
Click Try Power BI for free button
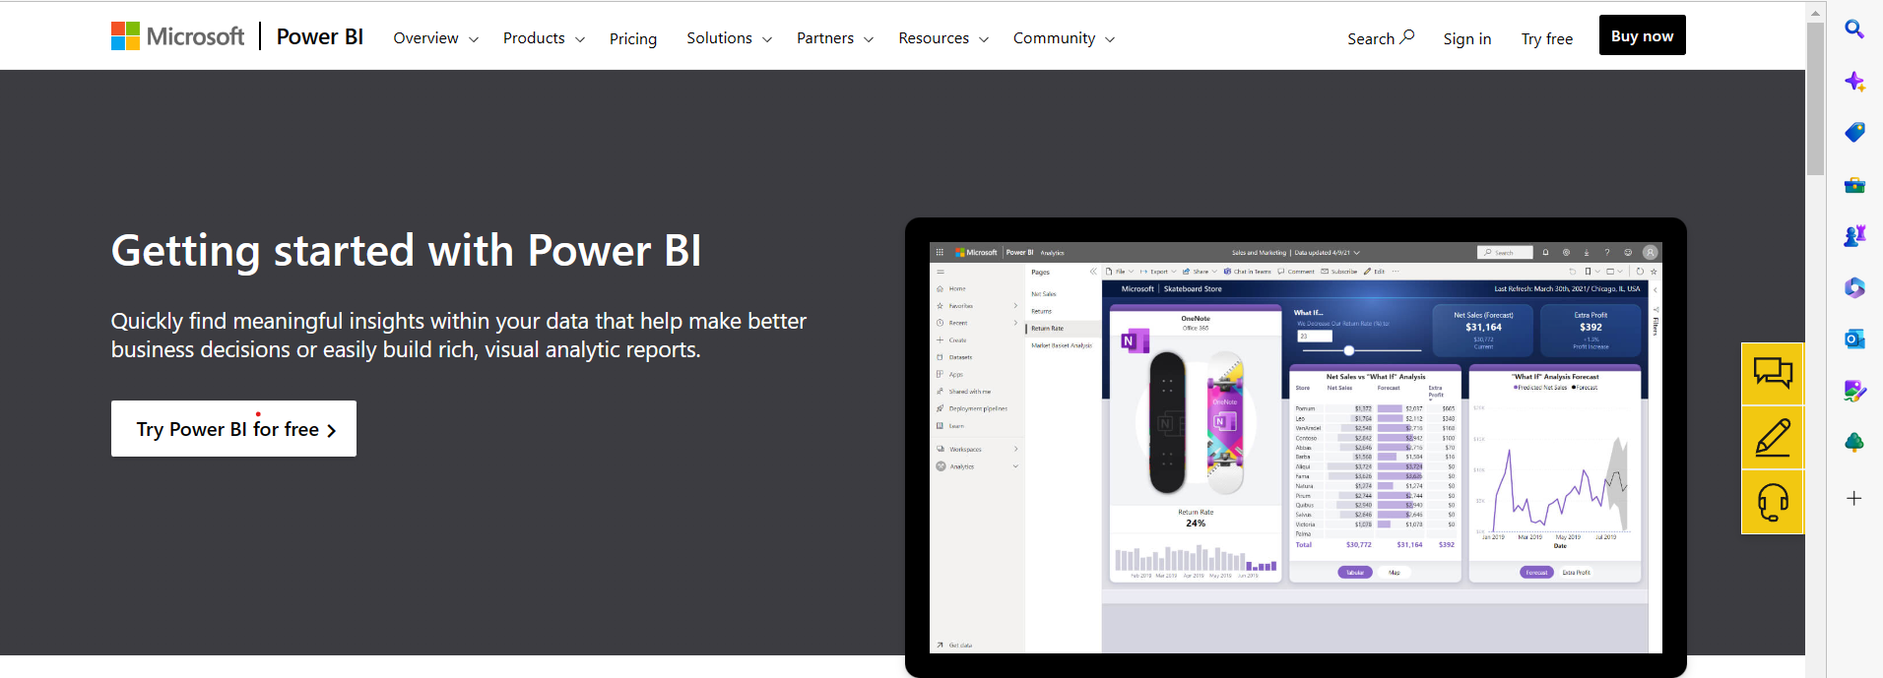(x=233, y=428)
